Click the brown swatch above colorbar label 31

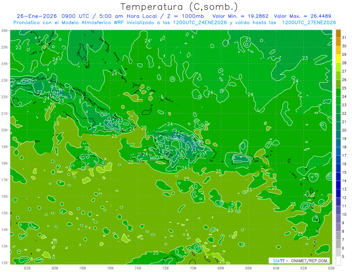pyautogui.click(x=338, y=33)
